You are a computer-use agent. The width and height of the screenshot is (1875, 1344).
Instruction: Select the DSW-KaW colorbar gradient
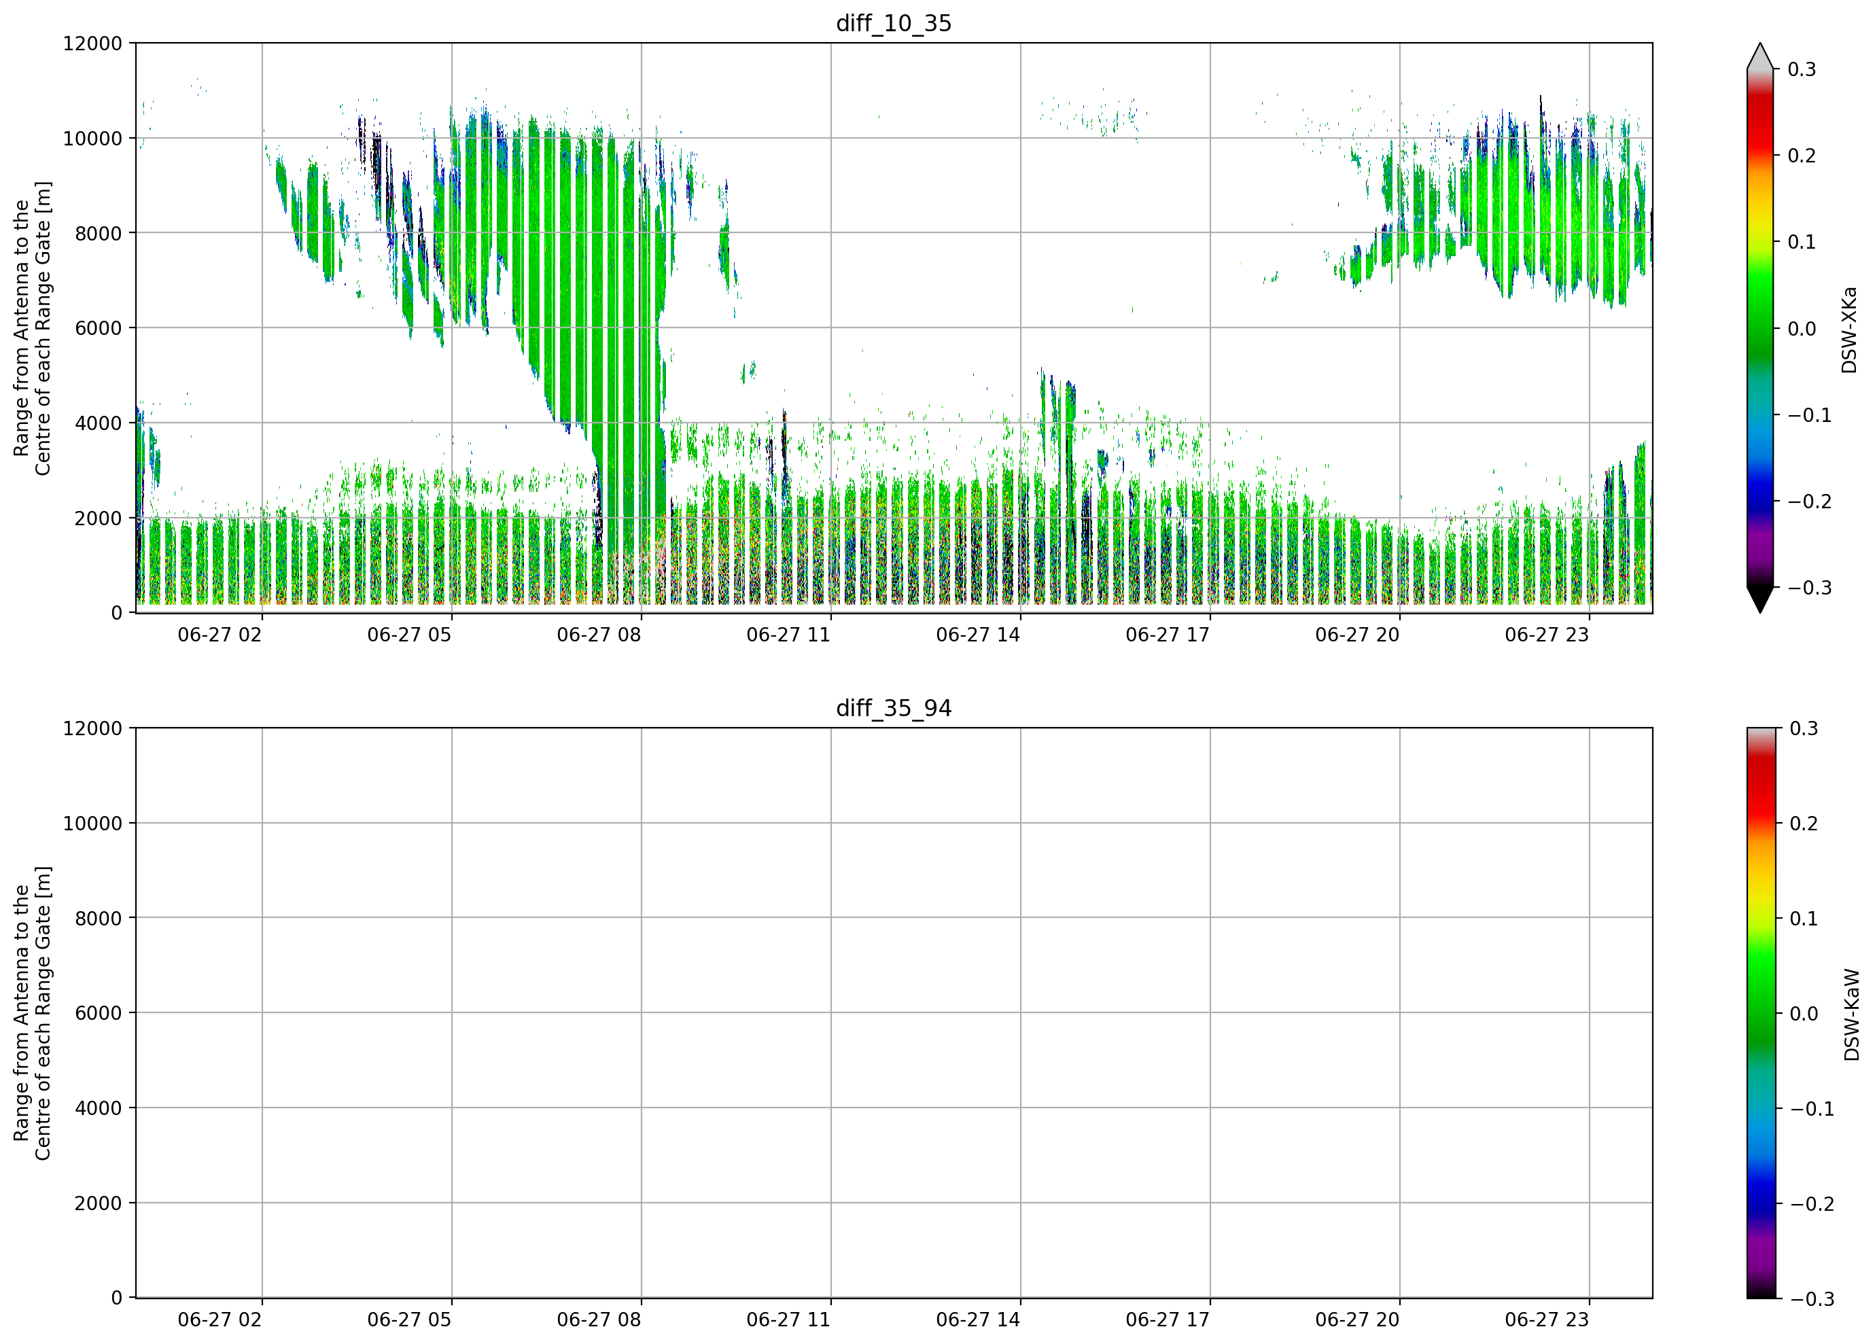1760,1013
